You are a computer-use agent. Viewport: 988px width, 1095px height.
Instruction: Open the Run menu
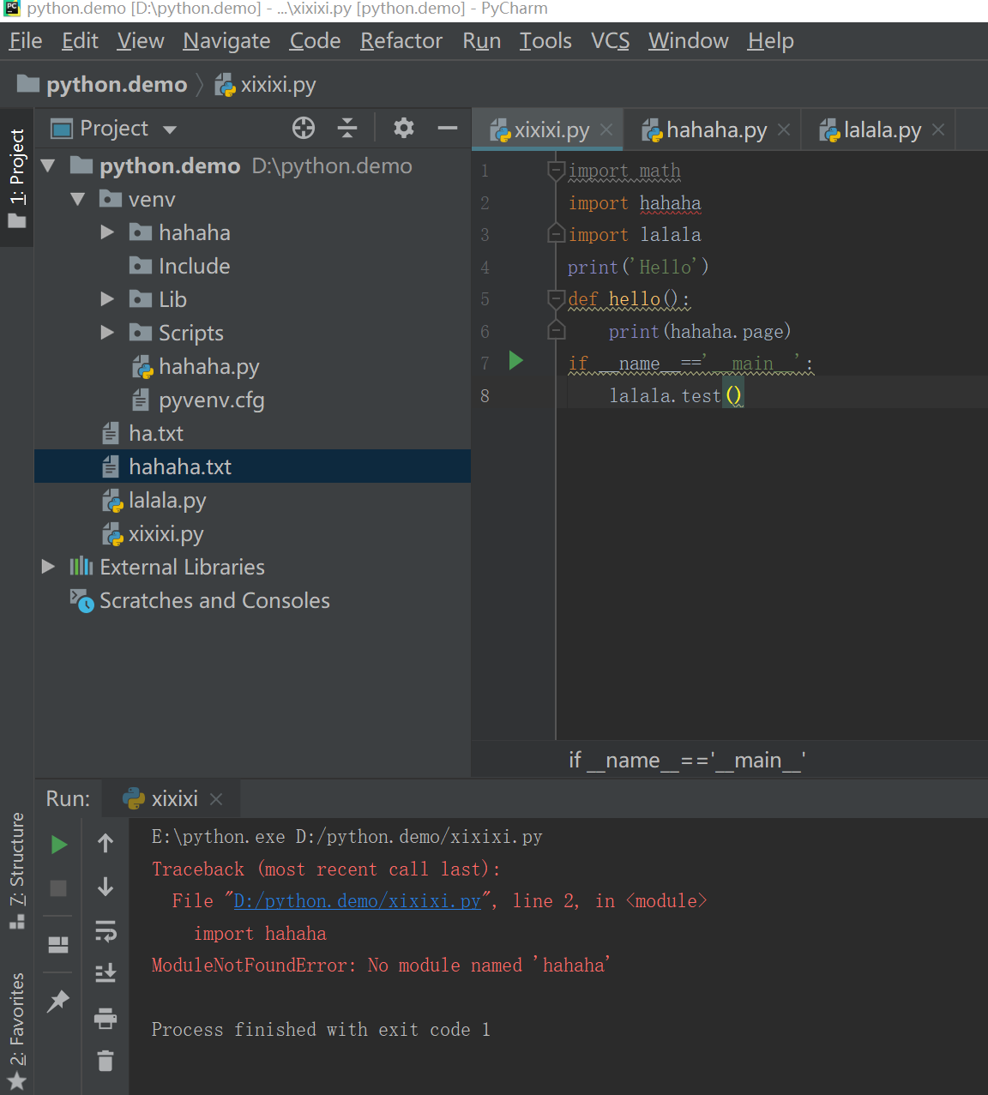481,41
